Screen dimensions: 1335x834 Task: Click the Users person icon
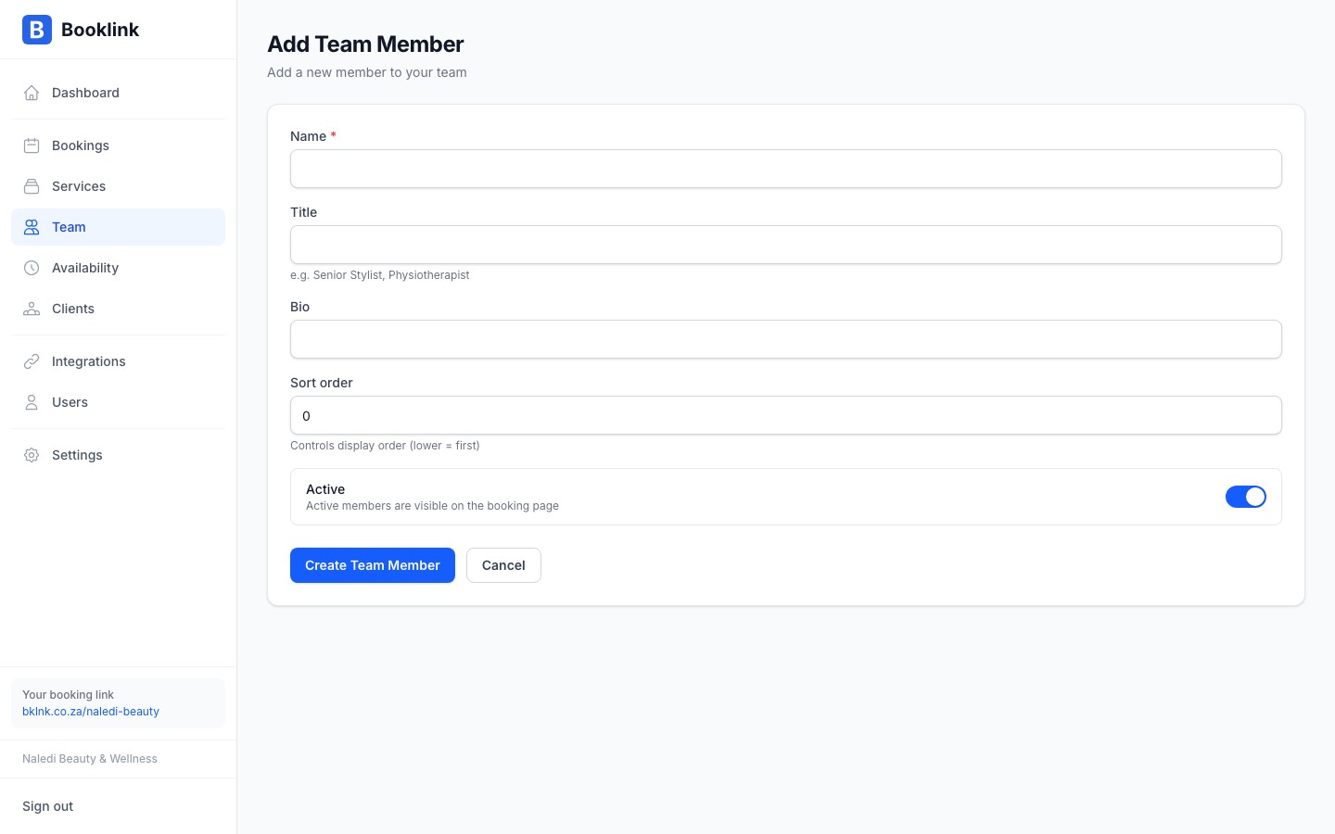coord(32,402)
